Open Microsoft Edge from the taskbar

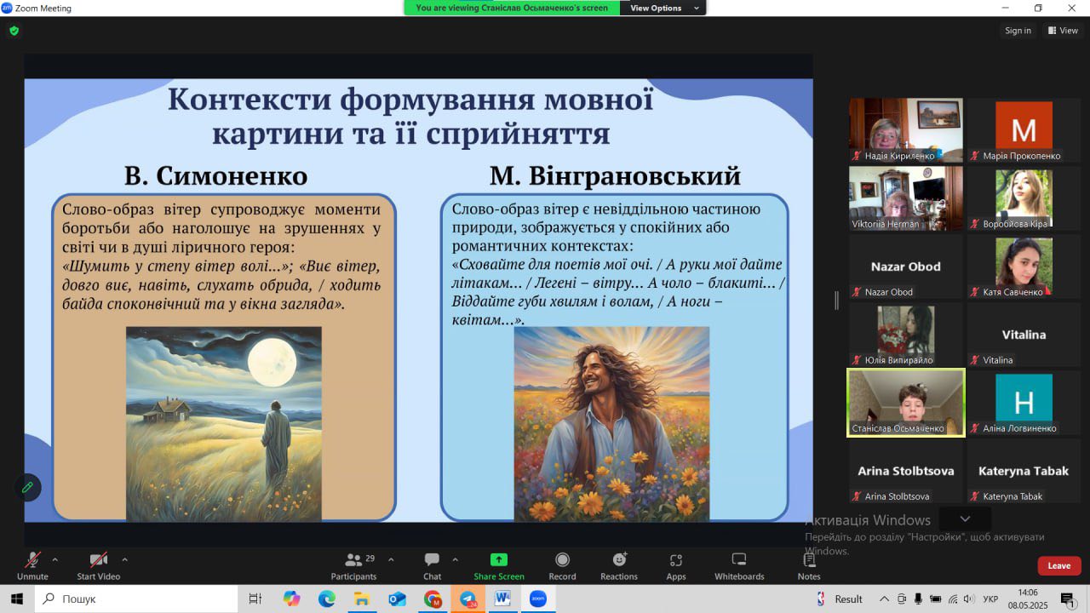(x=327, y=599)
